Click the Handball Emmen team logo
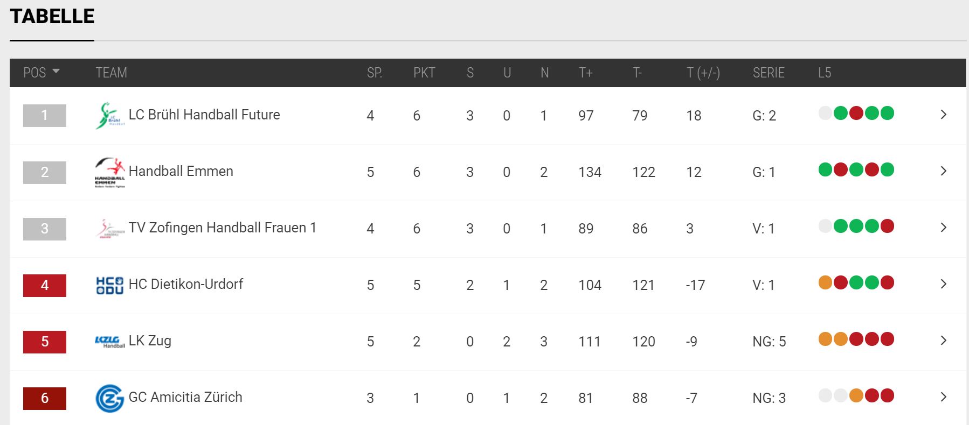 click(x=110, y=172)
